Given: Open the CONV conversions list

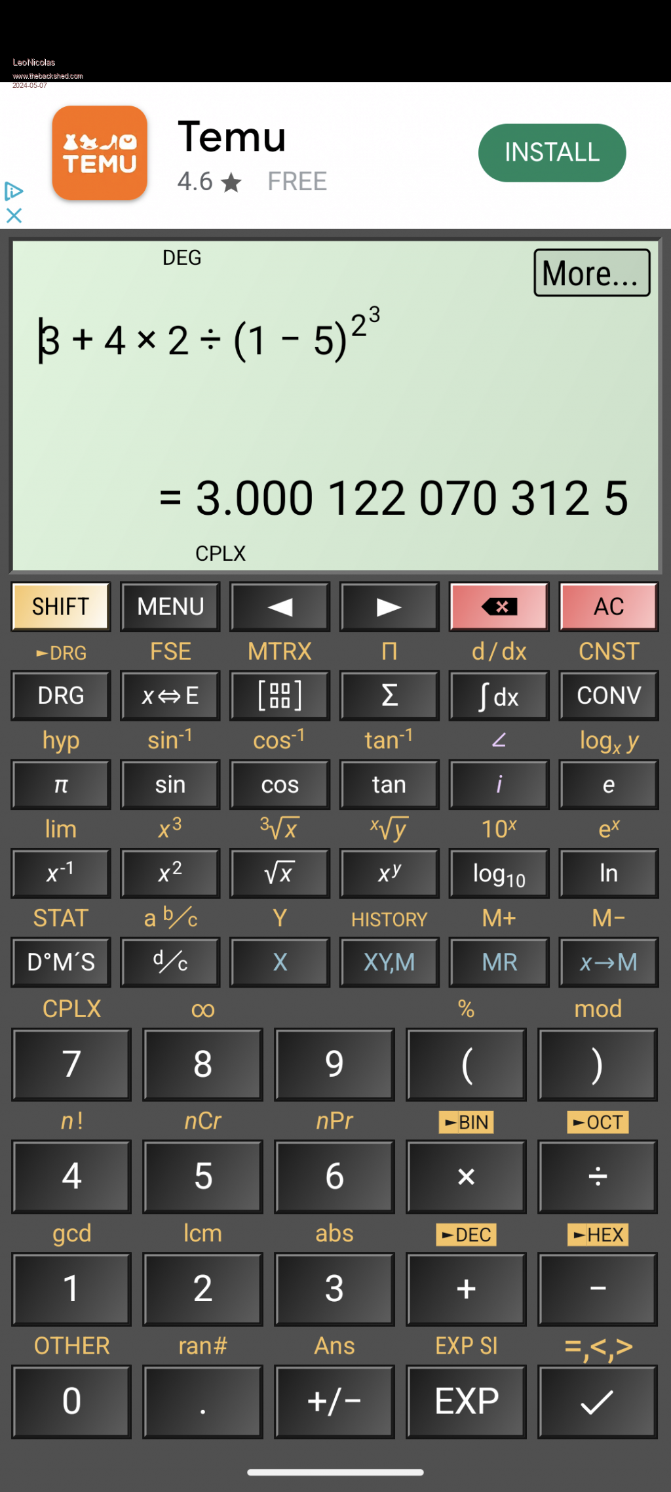Looking at the screenshot, I should pos(608,696).
